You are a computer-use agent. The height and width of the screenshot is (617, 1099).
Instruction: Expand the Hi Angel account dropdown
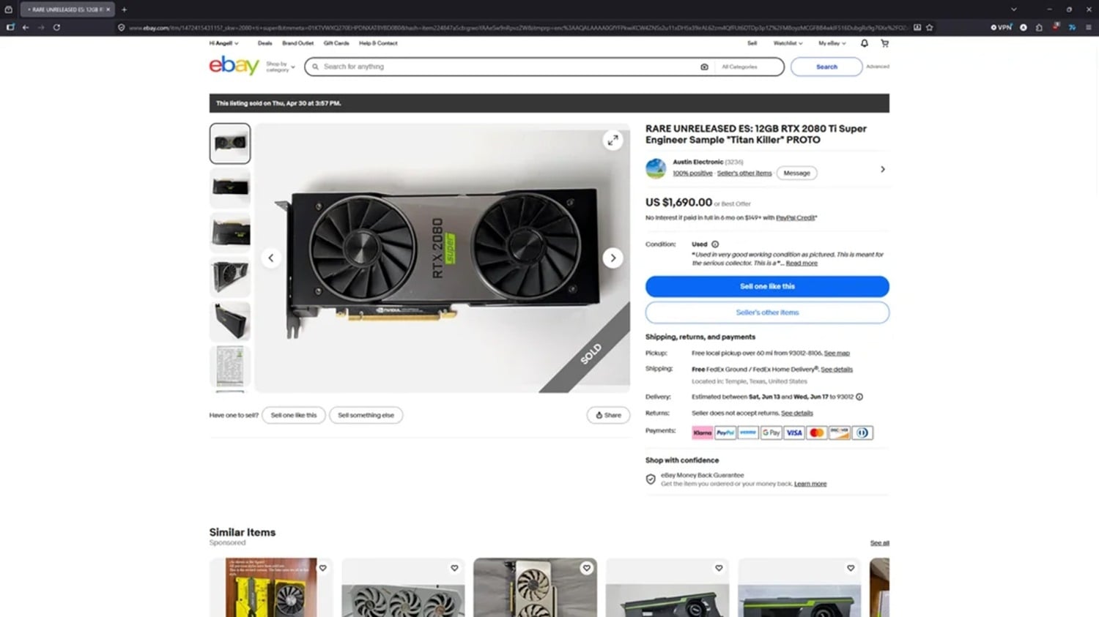[x=223, y=43]
